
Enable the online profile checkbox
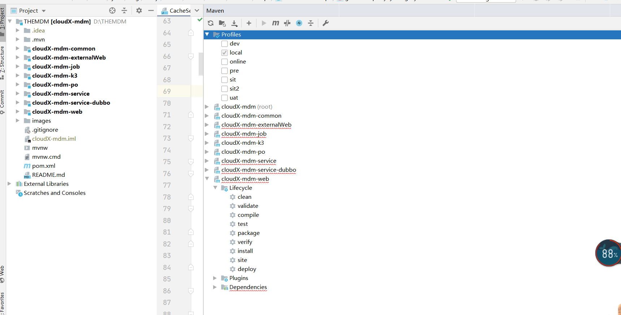tap(224, 62)
